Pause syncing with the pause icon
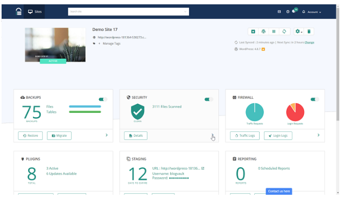Viewport: 342px width, 198px height. click(274, 31)
